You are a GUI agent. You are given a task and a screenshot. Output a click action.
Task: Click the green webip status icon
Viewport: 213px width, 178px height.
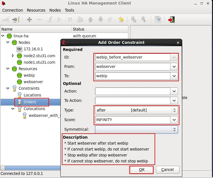pyautogui.click(x=19, y=75)
